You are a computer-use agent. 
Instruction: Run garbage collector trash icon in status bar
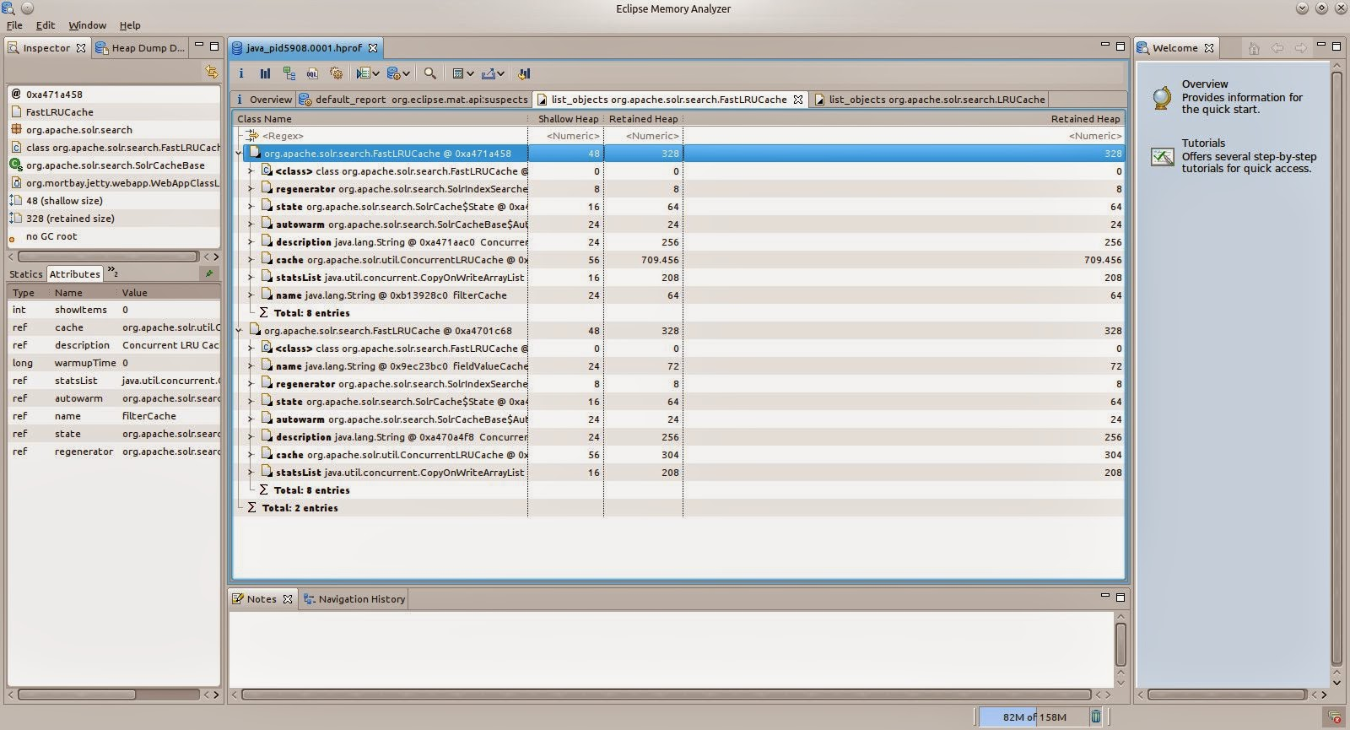coord(1095,716)
